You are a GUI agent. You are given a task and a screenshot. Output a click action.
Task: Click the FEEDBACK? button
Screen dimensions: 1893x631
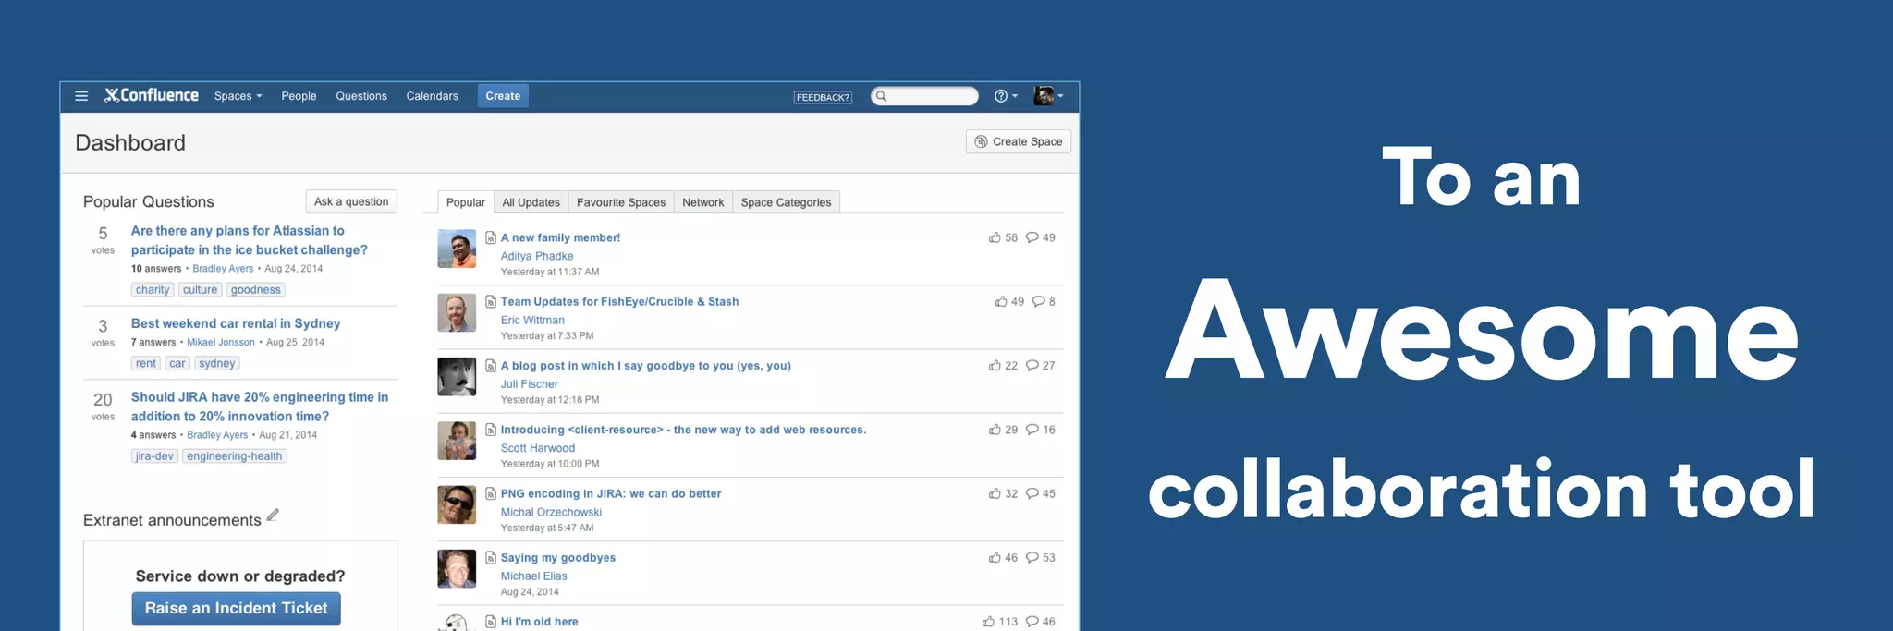(823, 97)
